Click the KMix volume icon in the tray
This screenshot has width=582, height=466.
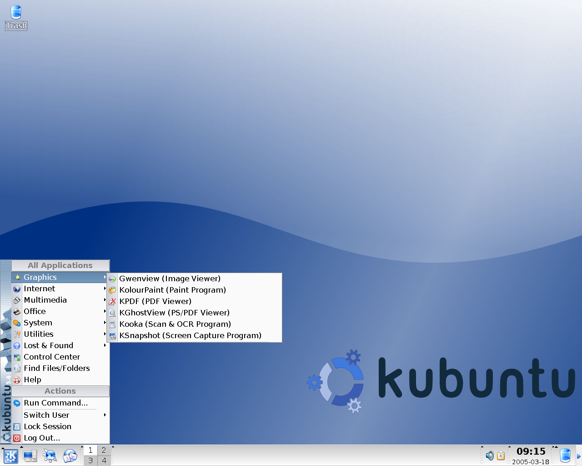click(490, 456)
